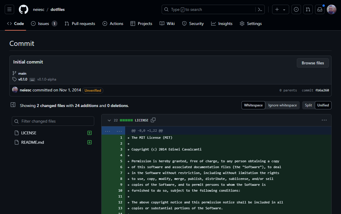Viewport: 341px width, 214px height.
Task: Switch diff to Split view
Action: tap(308, 105)
